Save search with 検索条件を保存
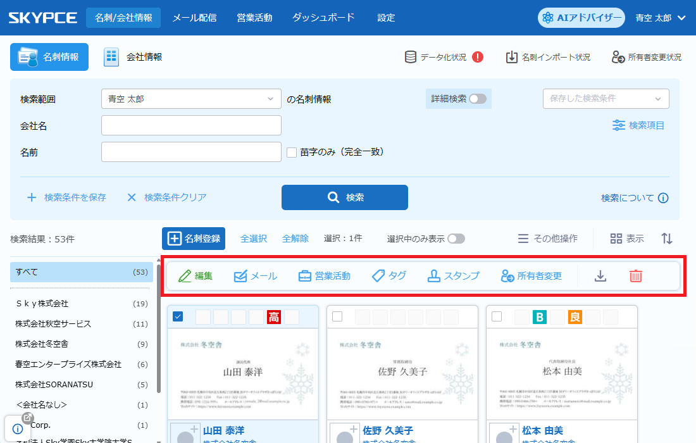Viewport: 696px width, 443px height. pyautogui.click(x=66, y=197)
